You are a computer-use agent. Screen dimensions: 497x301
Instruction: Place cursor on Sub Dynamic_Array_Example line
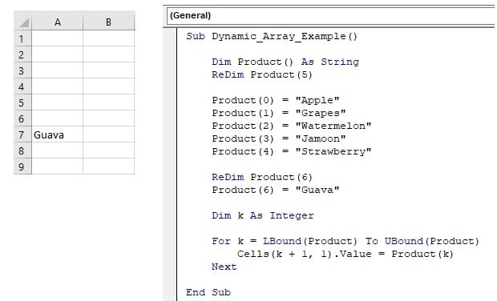pyautogui.click(x=272, y=36)
